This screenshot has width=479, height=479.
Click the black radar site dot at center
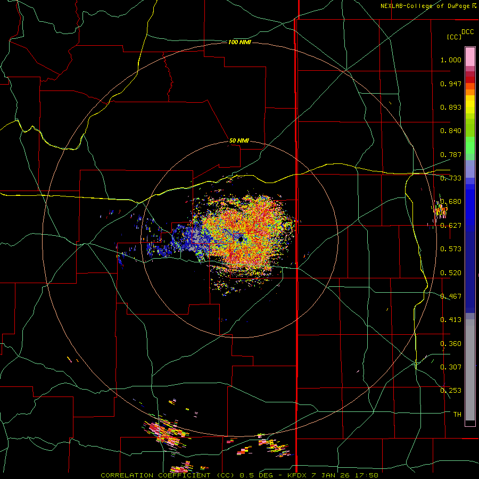click(241, 239)
